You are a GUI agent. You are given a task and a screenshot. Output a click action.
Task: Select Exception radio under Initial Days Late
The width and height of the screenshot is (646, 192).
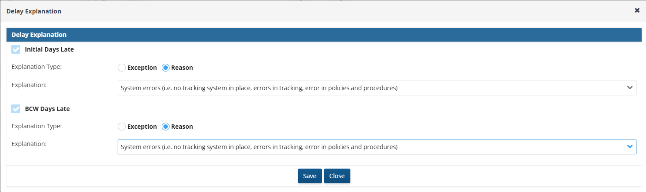122,68
